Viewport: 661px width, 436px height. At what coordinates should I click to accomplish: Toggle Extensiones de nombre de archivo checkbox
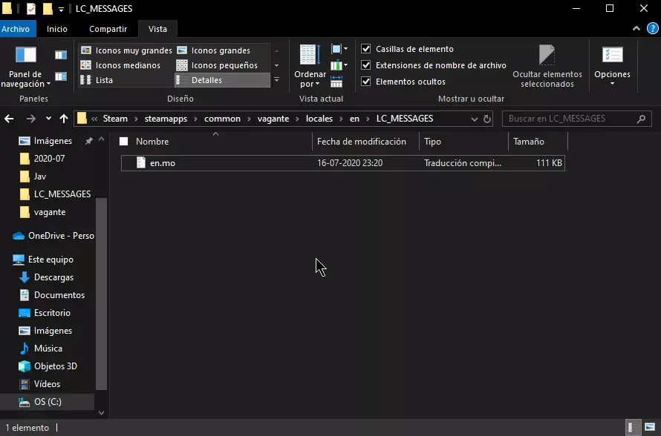point(365,65)
